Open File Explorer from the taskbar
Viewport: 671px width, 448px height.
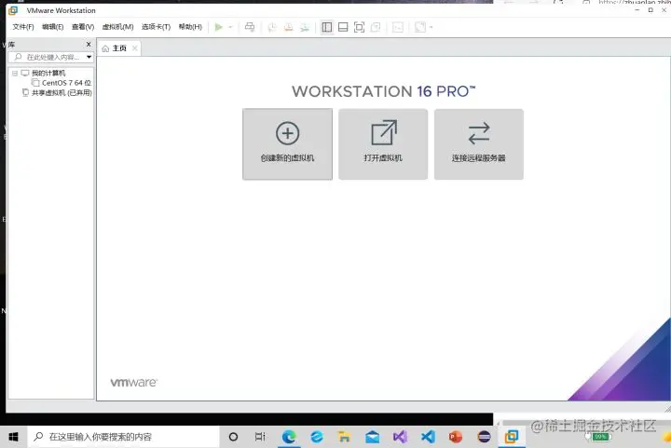(x=345, y=437)
